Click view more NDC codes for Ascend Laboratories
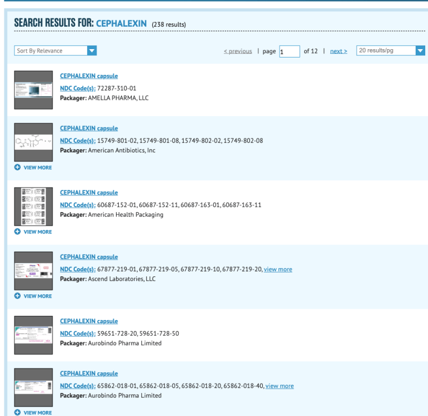Viewport: 428px width, 416px height. tap(277, 269)
